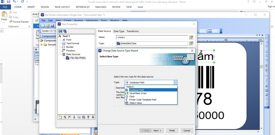Open Word FILE tab
Image resolution: width=275 pixels, height=135 pixels.
[5, 7]
